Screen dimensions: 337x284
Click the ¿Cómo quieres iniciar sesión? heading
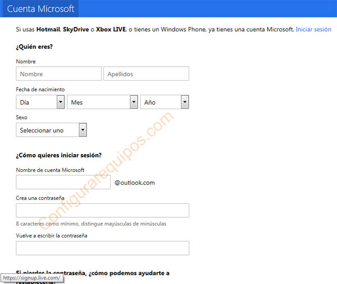[x=58, y=155]
